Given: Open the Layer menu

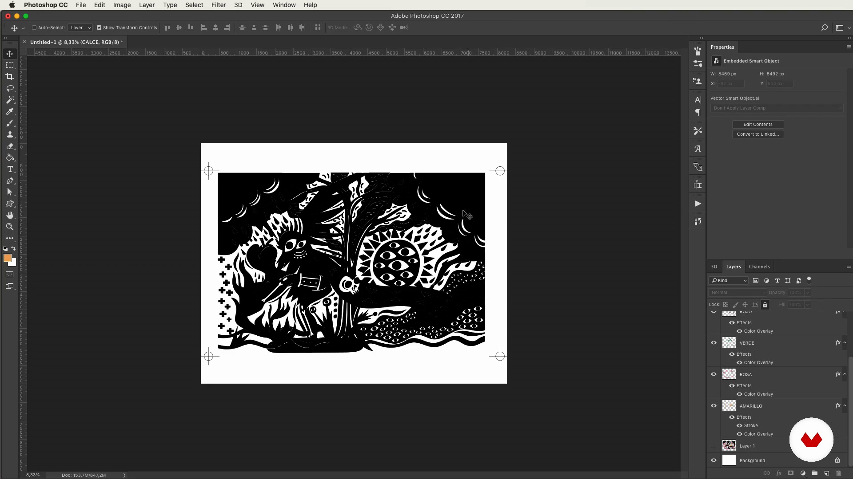Looking at the screenshot, I should (x=147, y=5).
